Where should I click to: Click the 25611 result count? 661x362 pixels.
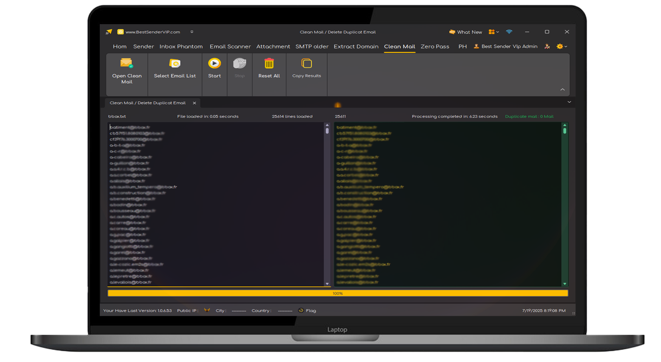click(340, 116)
